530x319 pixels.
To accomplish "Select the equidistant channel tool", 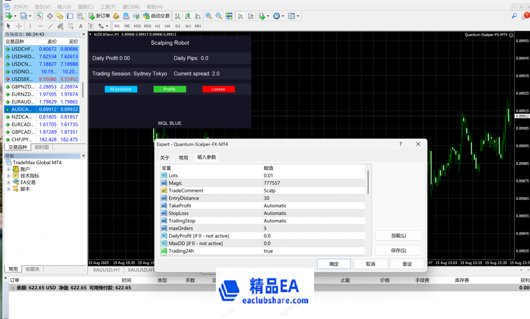I will click(x=60, y=26).
